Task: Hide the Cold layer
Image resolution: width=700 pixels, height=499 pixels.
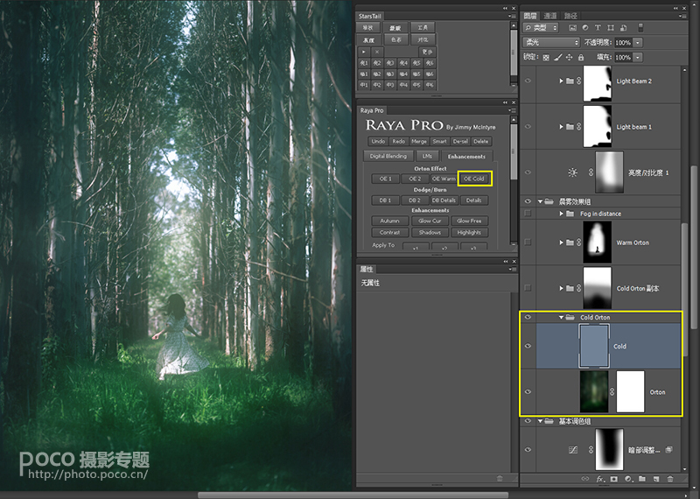Action: (x=528, y=346)
